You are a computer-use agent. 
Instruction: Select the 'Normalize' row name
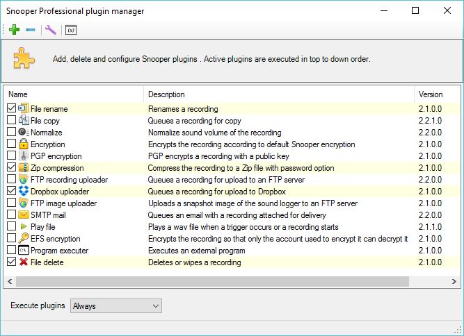point(47,133)
